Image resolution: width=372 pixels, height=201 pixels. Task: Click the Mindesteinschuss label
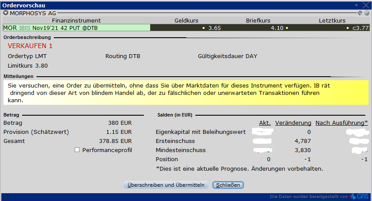tap(181, 150)
